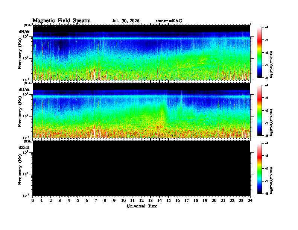Click the black dZ/dt spectrogram panel
Viewport: 298px width, 230px height.
pos(141,168)
